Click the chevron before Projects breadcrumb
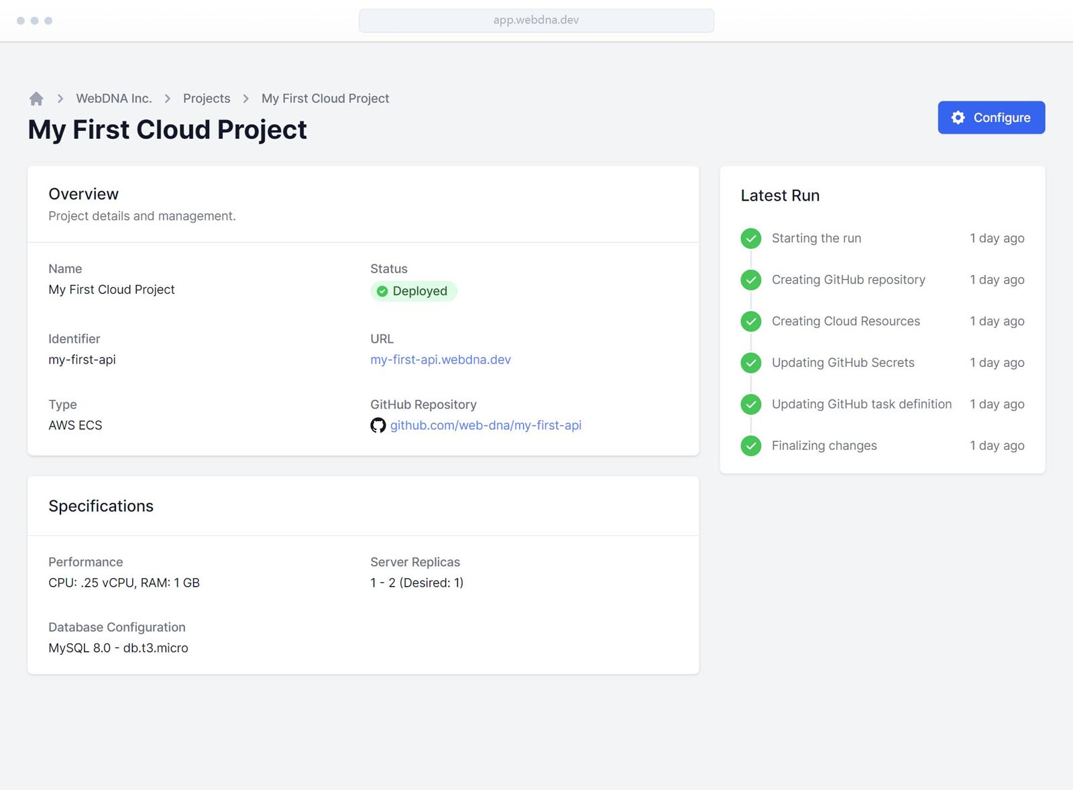1073x790 pixels. [x=168, y=99]
